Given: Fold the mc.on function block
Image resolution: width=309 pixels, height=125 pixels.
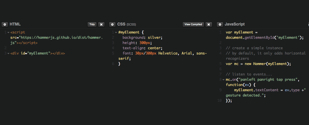Looking at the screenshot, I should tap(224, 80).
